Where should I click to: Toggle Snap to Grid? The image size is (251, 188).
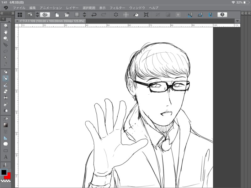pos(210,15)
